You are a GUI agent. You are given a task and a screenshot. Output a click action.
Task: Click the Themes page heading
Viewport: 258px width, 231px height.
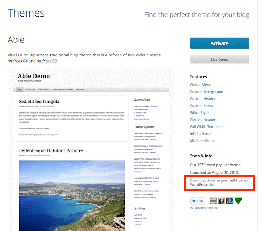click(26, 13)
